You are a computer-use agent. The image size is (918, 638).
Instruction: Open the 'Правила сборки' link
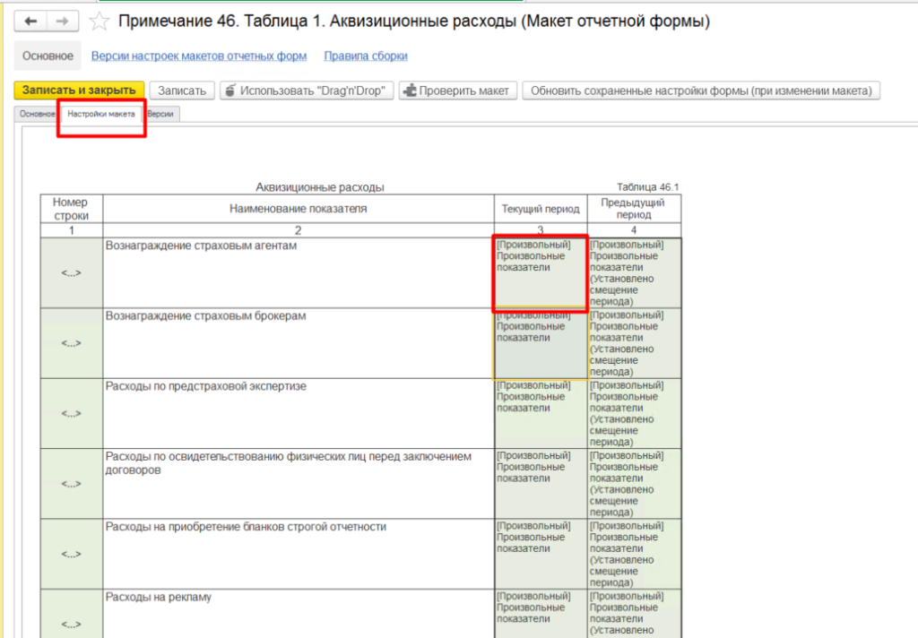click(365, 56)
